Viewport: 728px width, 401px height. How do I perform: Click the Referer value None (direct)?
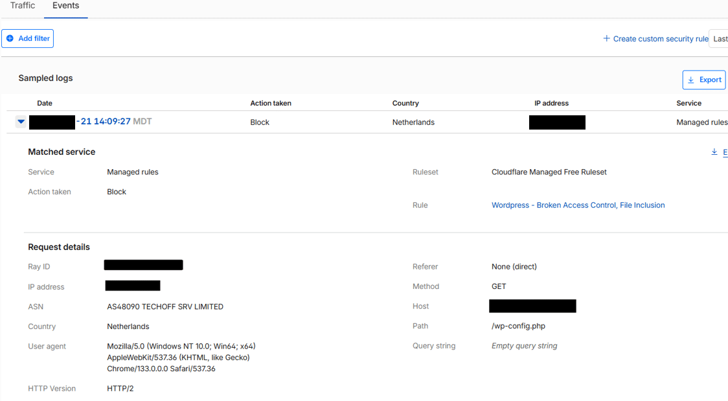coord(514,267)
